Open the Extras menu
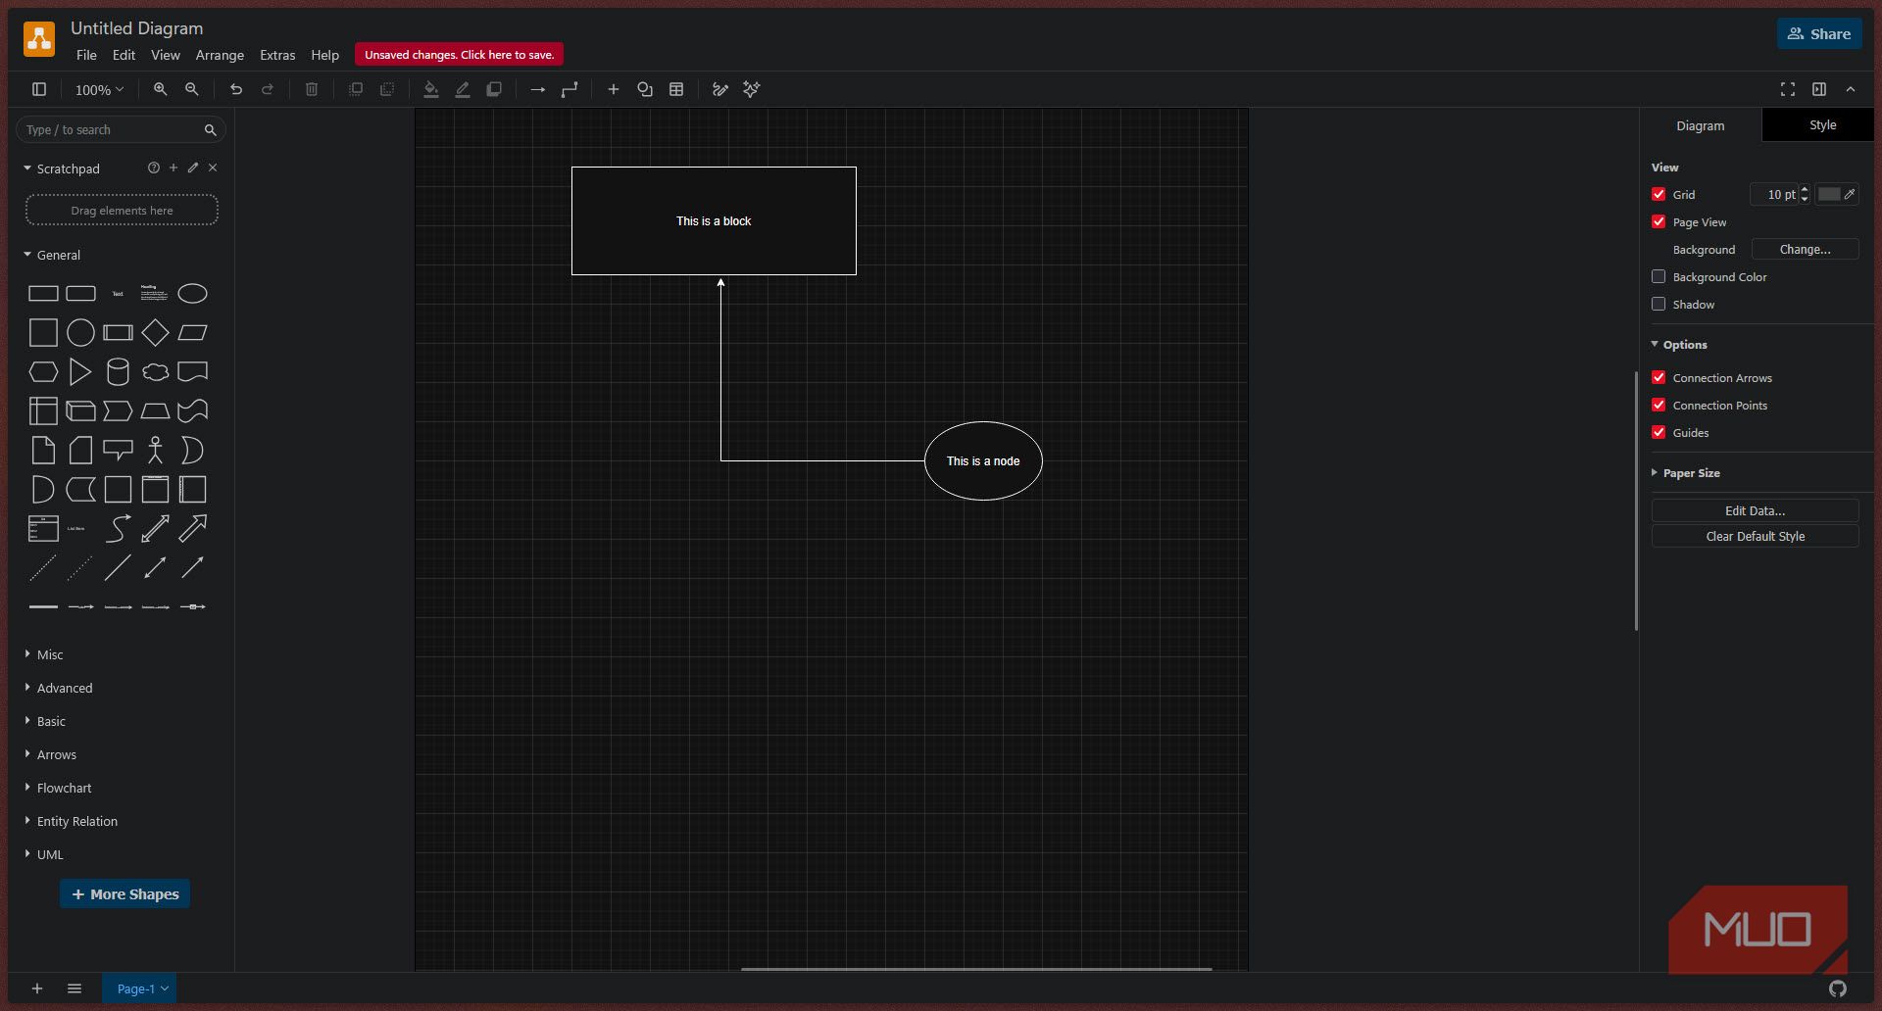This screenshot has width=1882, height=1011. [277, 55]
